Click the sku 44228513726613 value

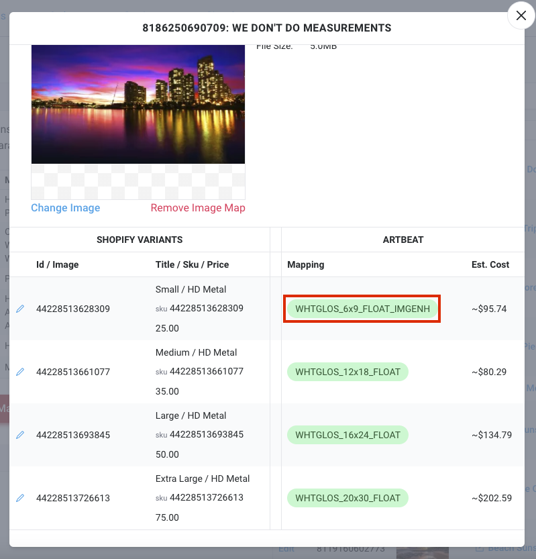(x=207, y=498)
